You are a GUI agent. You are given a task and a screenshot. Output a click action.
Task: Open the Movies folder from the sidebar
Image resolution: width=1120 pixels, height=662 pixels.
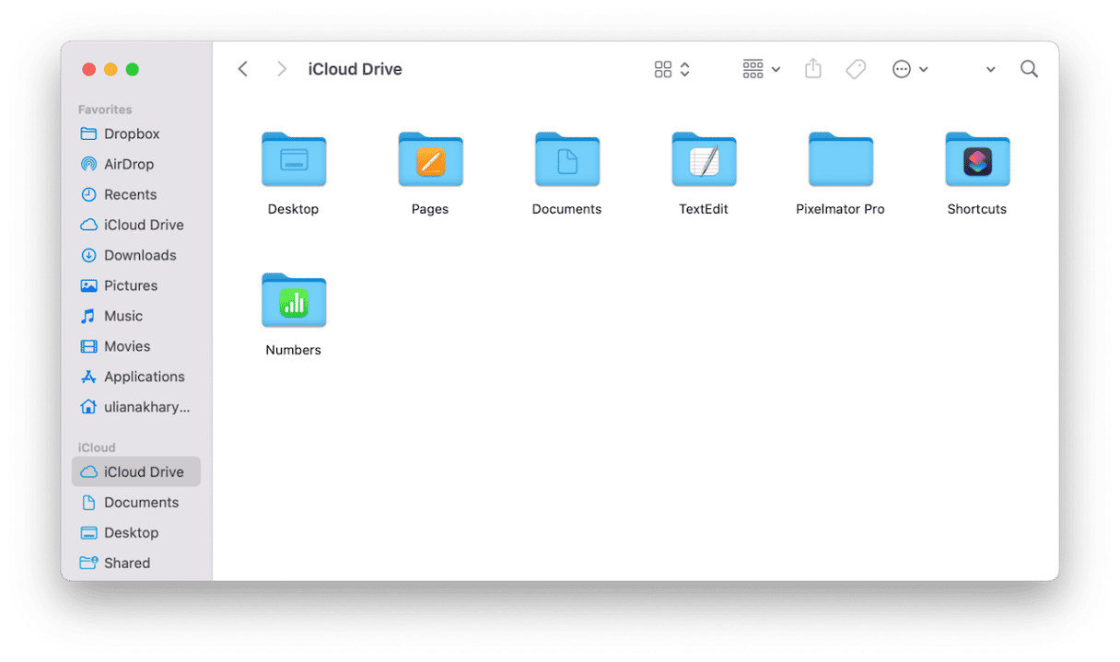pos(125,346)
